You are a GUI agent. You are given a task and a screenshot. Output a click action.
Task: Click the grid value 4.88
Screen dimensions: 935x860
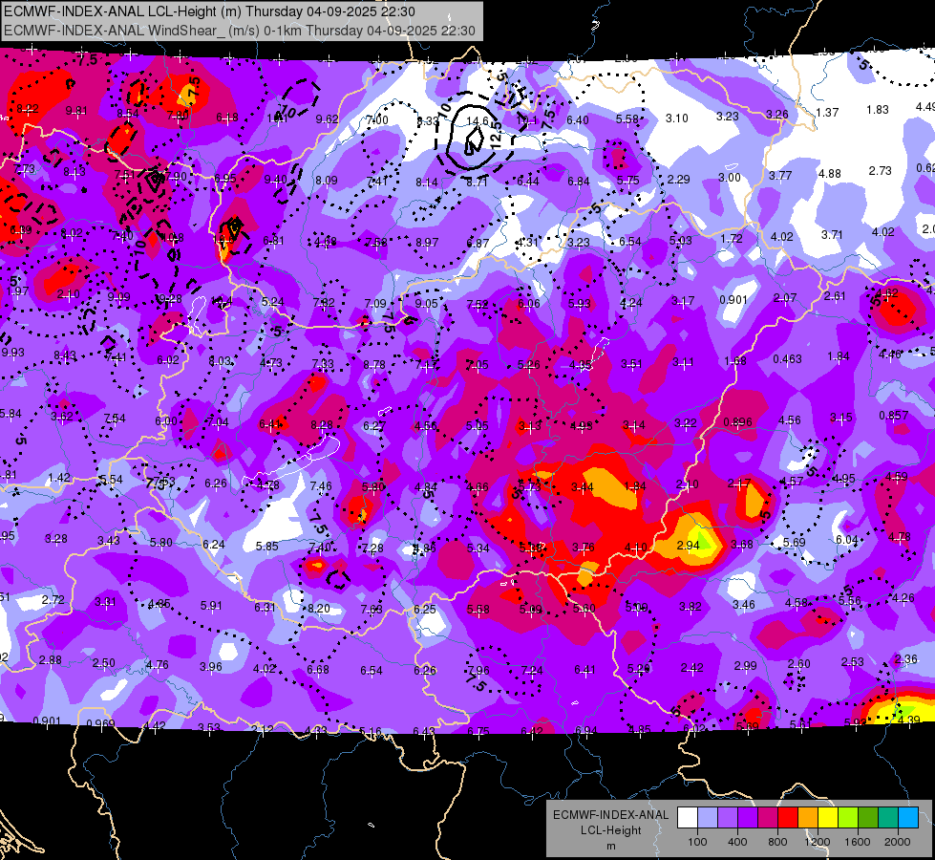(x=829, y=174)
